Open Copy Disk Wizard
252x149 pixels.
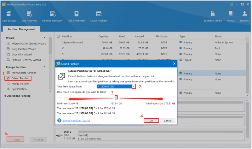click(x=21, y=54)
